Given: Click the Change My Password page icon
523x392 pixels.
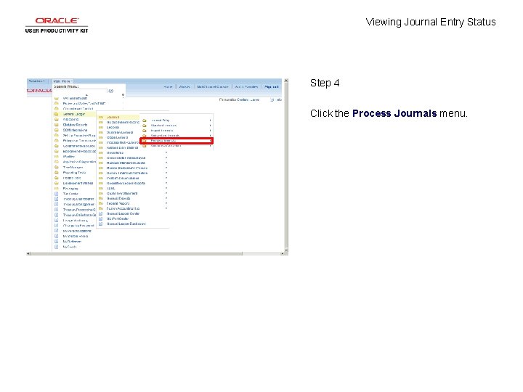Looking at the screenshot, I should [57, 226].
